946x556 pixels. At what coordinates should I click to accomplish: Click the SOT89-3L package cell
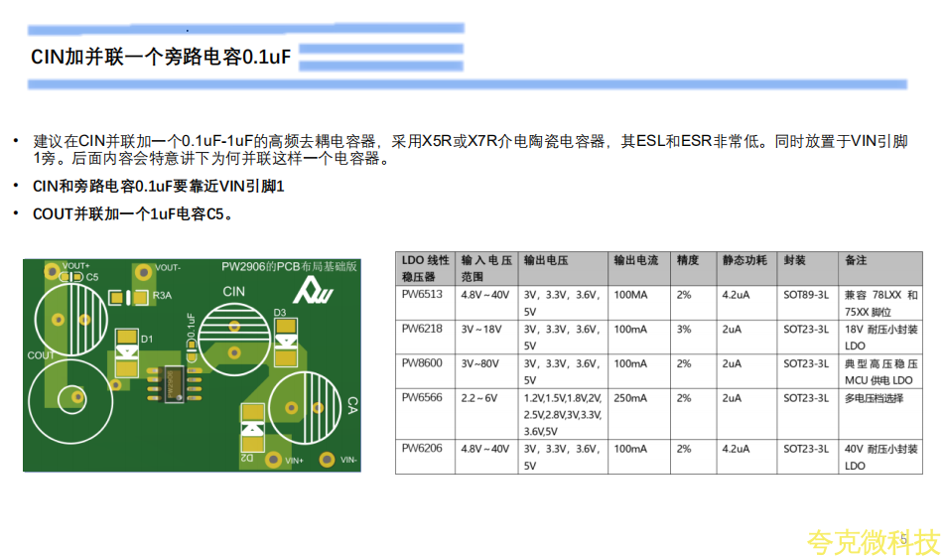pyautogui.click(x=805, y=295)
